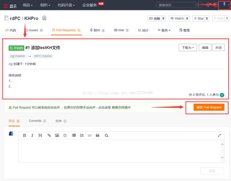Viewport: 231px width, 181px height.
Task: Toggle bold formatting in comment editor
Action: pos(25,135)
